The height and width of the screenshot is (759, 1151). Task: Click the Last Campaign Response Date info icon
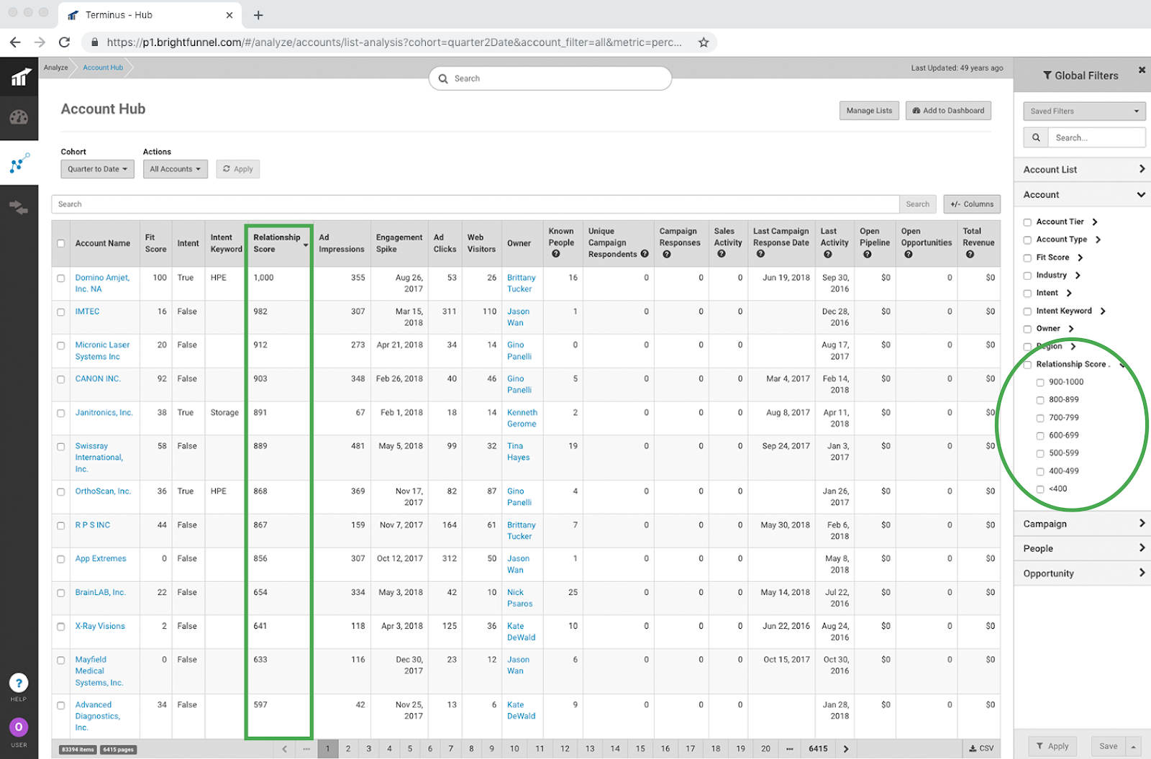click(x=760, y=254)
